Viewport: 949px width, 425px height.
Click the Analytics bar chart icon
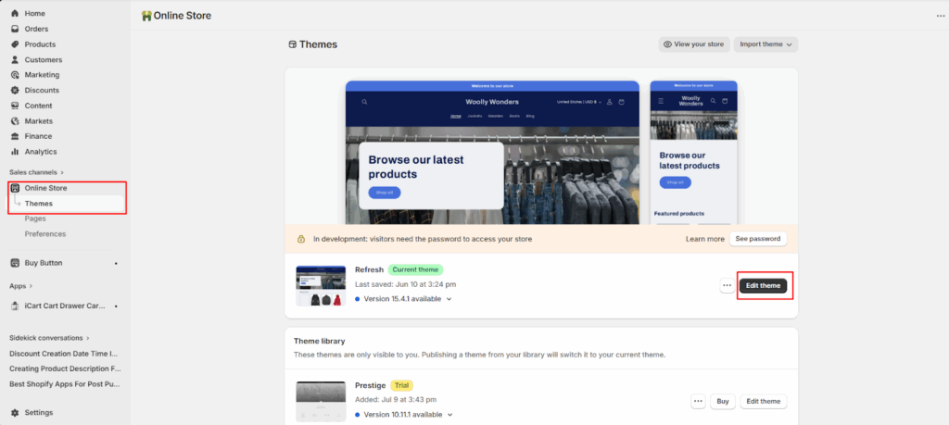tap(15, 151)
